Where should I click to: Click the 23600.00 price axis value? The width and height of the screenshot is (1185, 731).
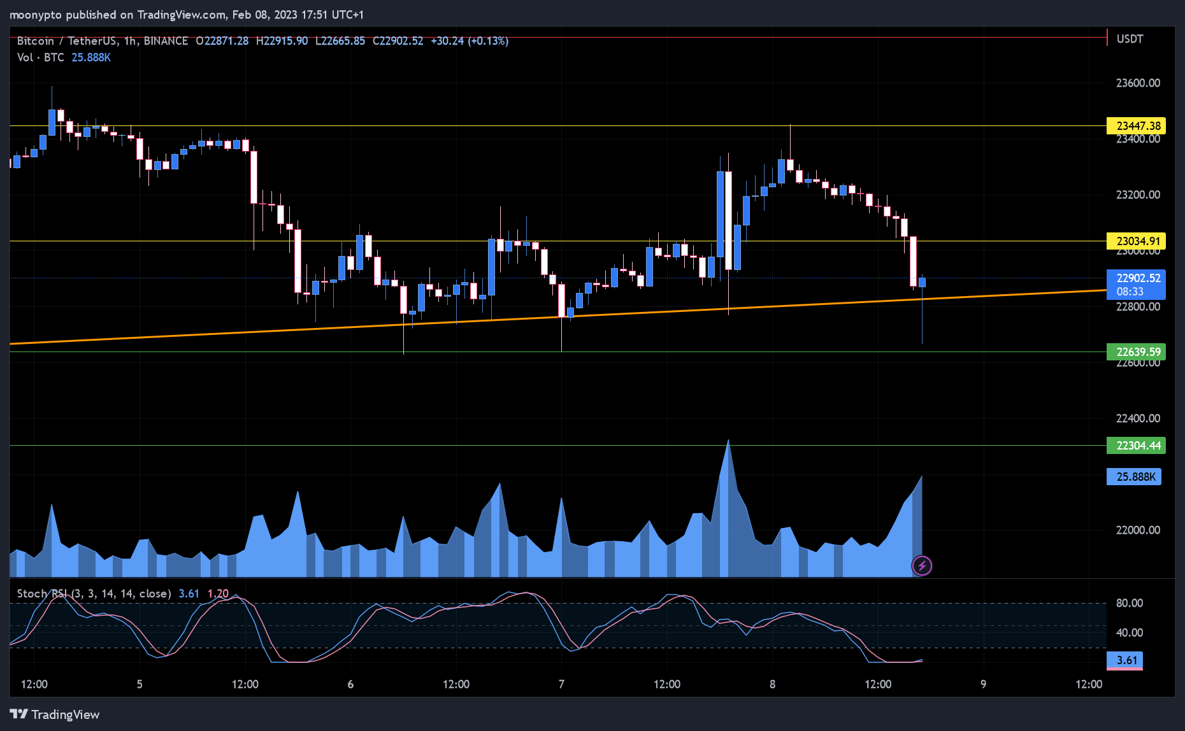pyautogui.click(x=1138, y=83)
